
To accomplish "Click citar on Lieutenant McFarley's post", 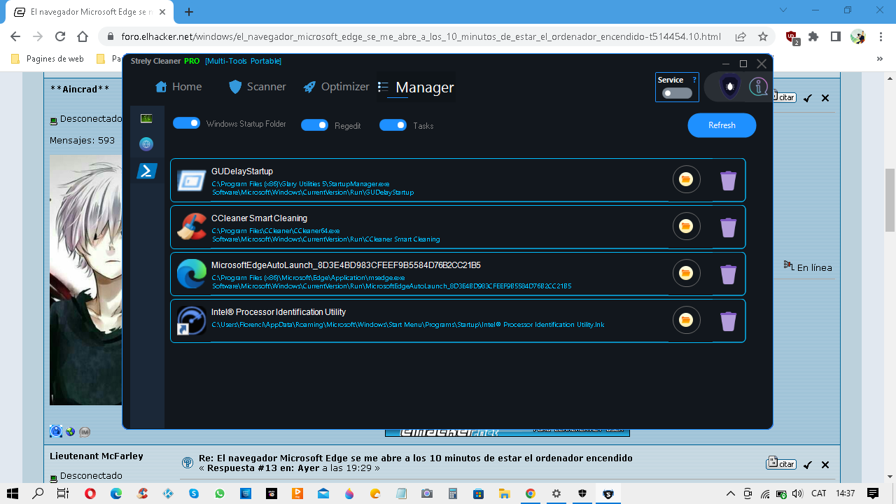I will 780,463.
